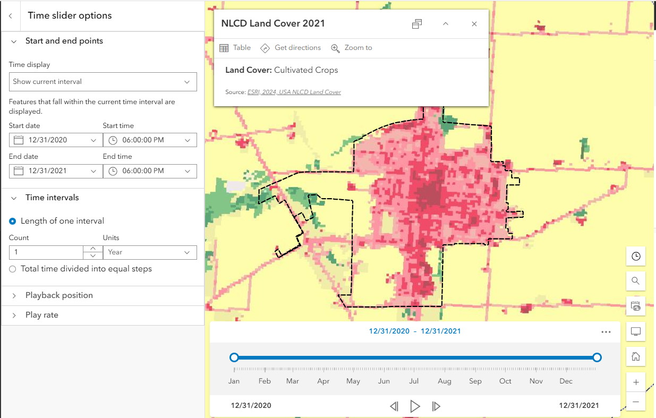
Task: Expand the Playback position section
Action: point(13,295)
